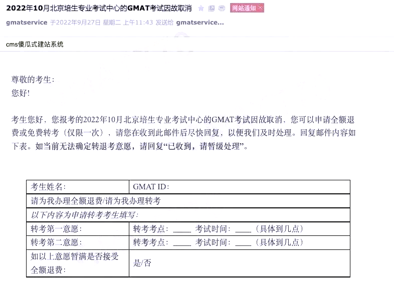Image resolution: width=394 pixels, height=284 pixels.
Task: Click the cms傻瓜式建站系统 line
Action: tap(35, 45)
